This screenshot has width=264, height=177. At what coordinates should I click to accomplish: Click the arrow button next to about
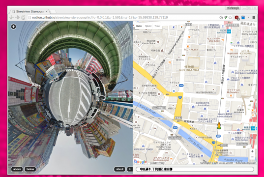(x=130, y=169)
